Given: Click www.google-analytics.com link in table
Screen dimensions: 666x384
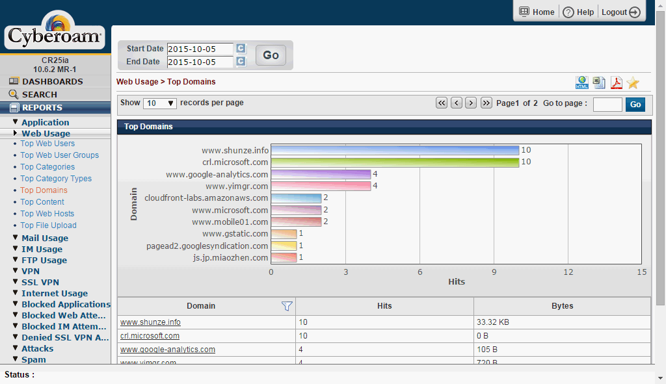Looking at the screenshot, I should click(168, 349).
